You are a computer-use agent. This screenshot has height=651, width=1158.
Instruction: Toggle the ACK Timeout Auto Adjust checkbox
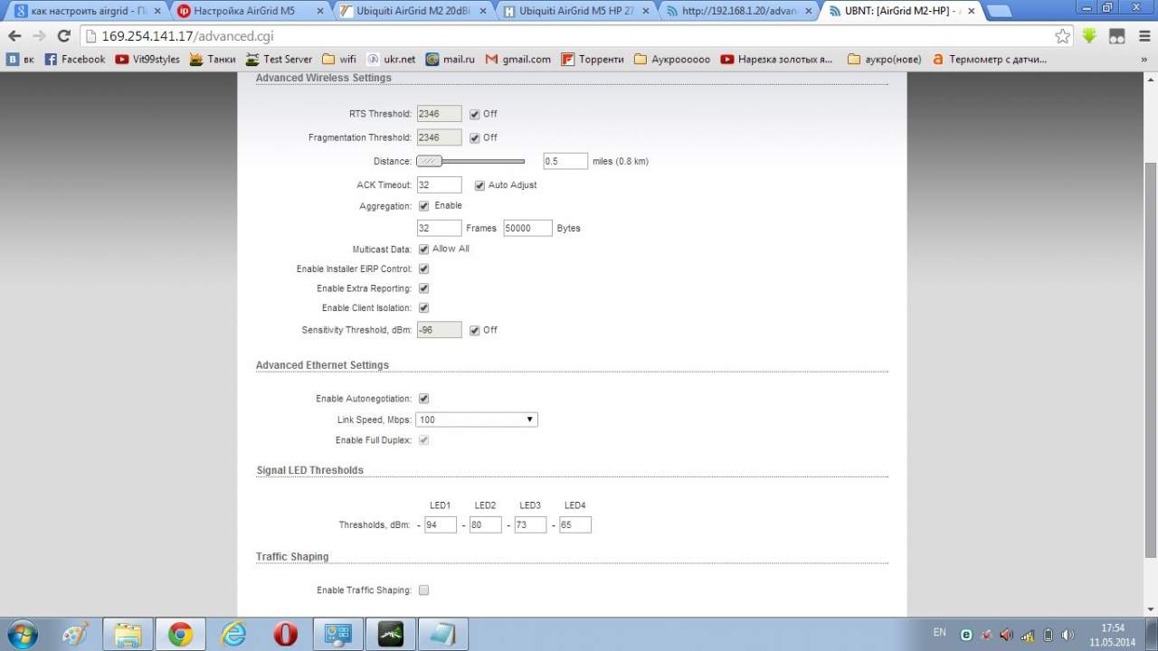[479, 185]
